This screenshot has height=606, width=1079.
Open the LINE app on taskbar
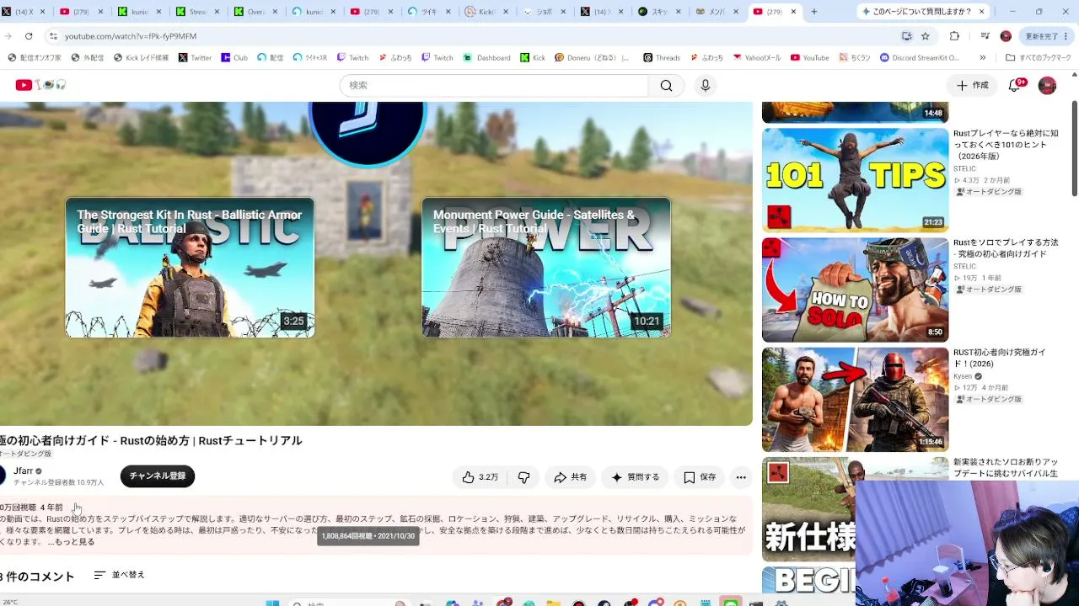click(x=731, y=603)
